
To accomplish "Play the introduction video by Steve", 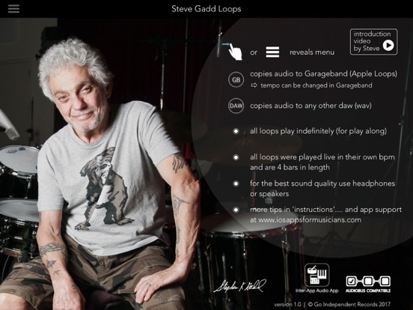I will point(373,42).
